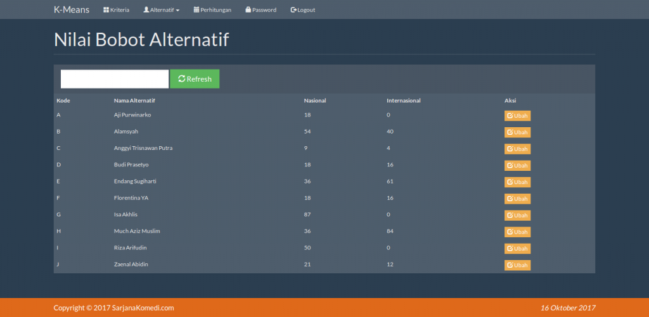The width and height of the screenshot is (649, 317).
Task: Click Internasional value 84 for Much Aziz Muslim
Action: [390, 231]
